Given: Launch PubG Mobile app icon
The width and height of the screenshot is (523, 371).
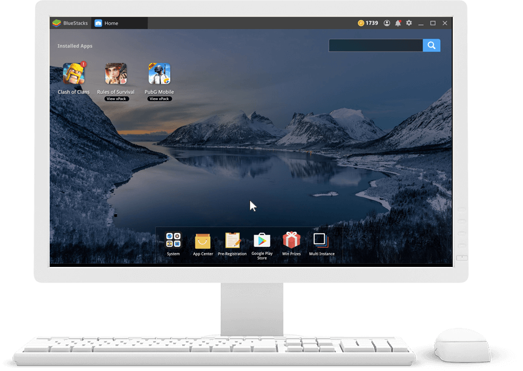Looking at the screenshot, I should pos(159,74).
